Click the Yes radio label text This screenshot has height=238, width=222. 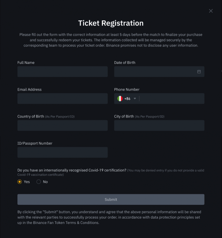pyautogui.click(x=27, y=182)
